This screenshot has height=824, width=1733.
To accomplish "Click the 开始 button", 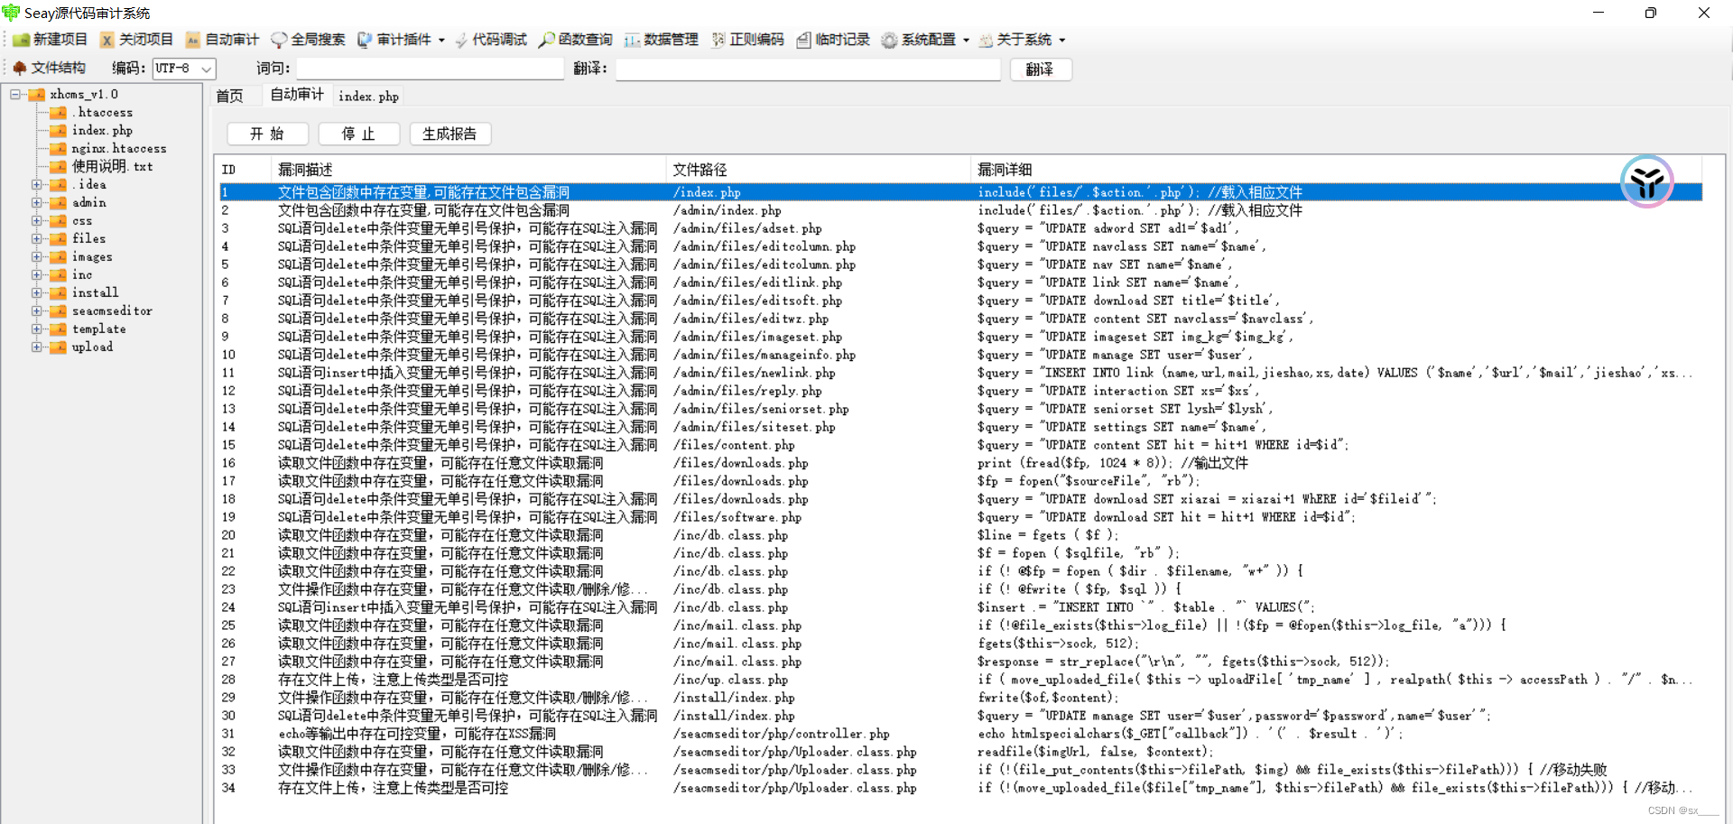I will click(x=267, y=134).
